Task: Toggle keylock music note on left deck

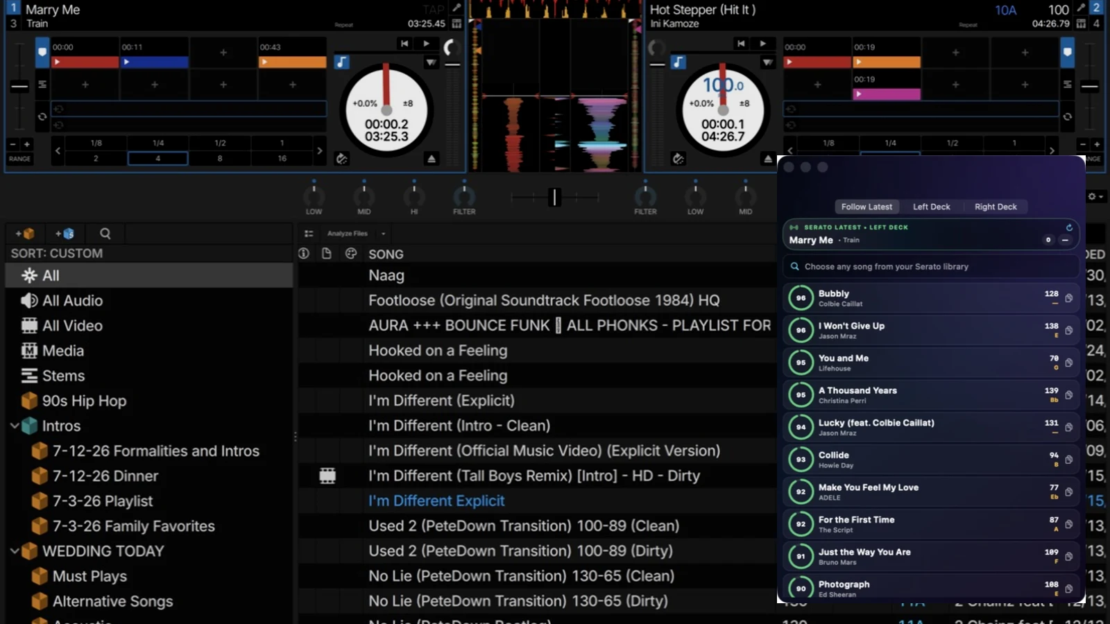Action: tap(341, 62)
